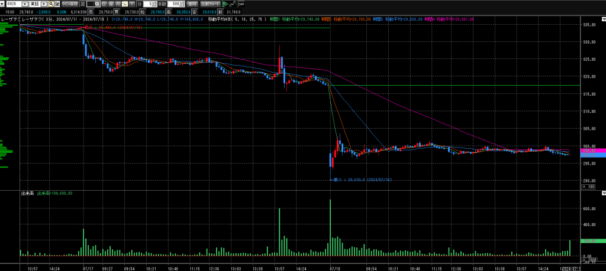Select the weekly (週) timeframe button
This screenshot has width=606, height=271.
111,4
